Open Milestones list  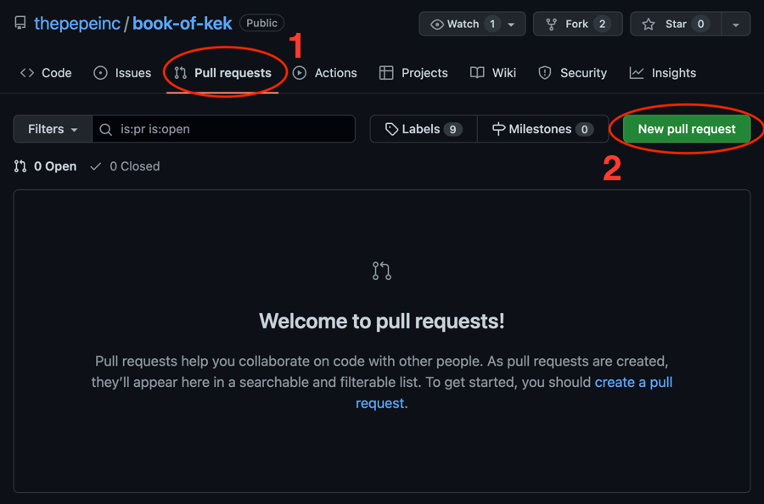click(x=542, y=129)
